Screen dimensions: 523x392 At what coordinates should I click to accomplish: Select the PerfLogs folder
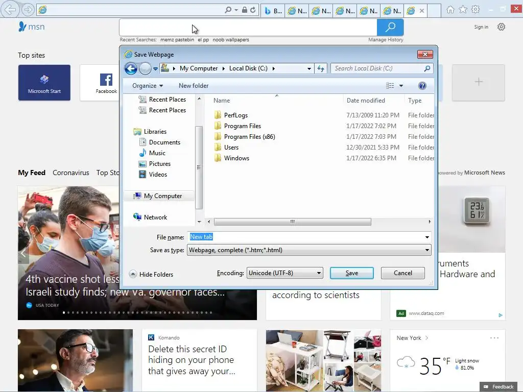[236, 115]
